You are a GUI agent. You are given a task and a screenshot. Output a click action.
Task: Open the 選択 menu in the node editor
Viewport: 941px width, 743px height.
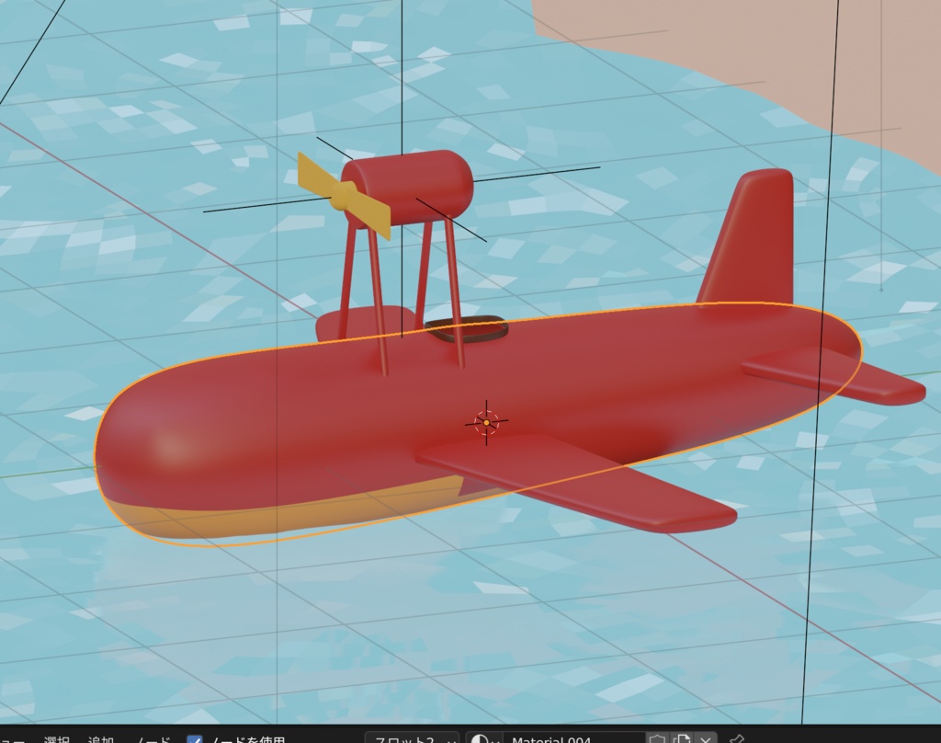pyautogui.click(x=56, y=739)
